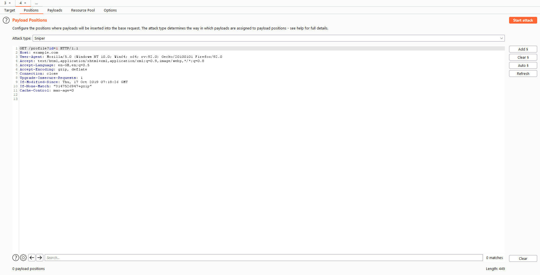Screen dimensions: 540x275
Task: Open the Options tab
Action: click(x=110, y=10)
